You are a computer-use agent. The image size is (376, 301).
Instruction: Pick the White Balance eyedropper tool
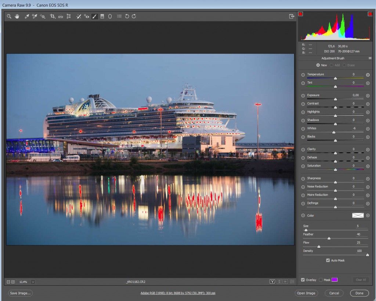pyautogui.click(x=26, y=16)
